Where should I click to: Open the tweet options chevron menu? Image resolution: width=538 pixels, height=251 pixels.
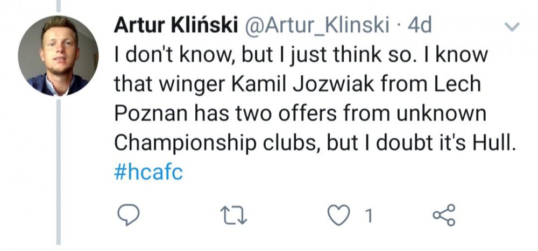513,26
